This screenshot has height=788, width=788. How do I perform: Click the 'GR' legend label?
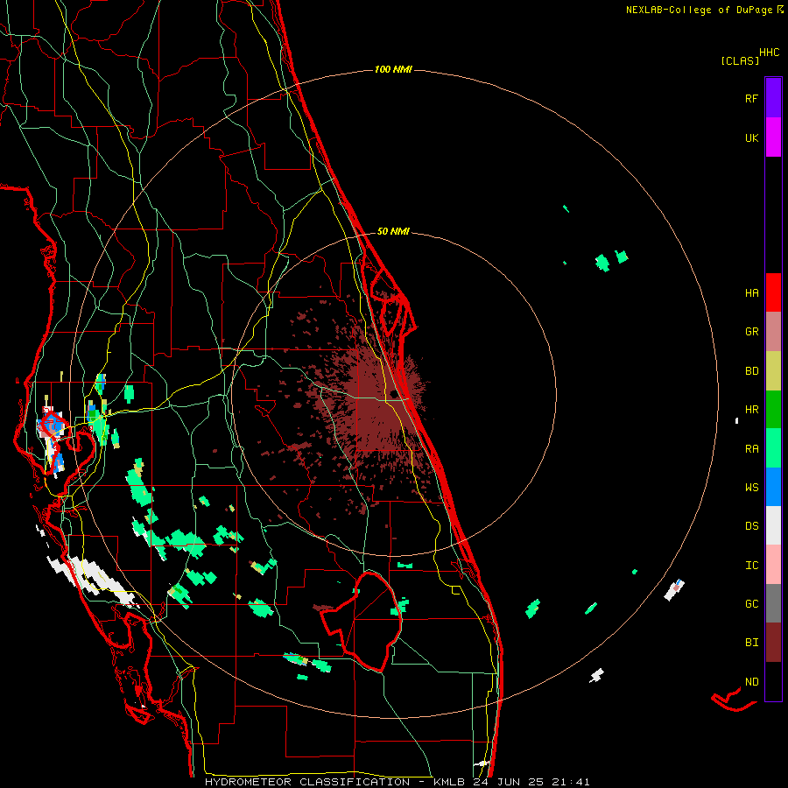(751, 332)
